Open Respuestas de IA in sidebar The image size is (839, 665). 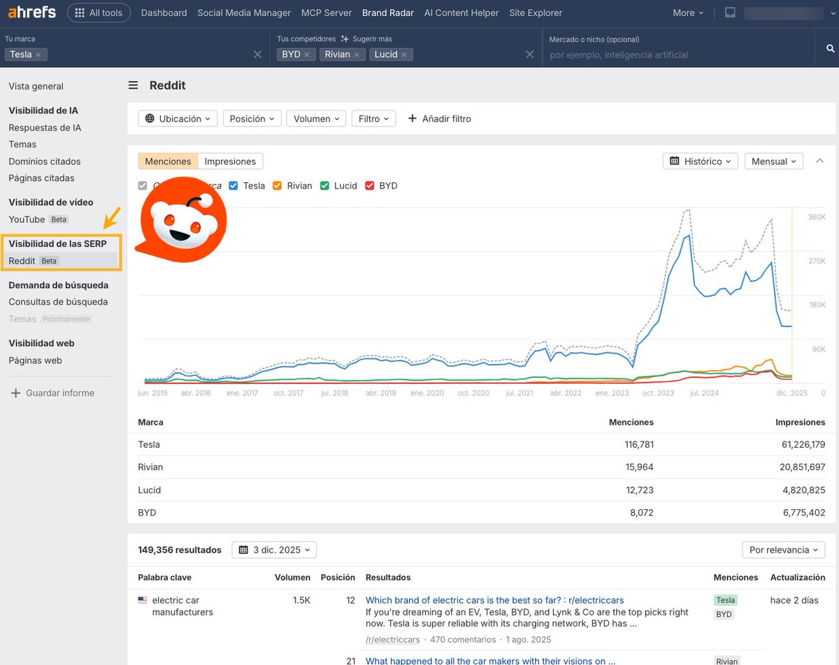(x=45, y=128)
